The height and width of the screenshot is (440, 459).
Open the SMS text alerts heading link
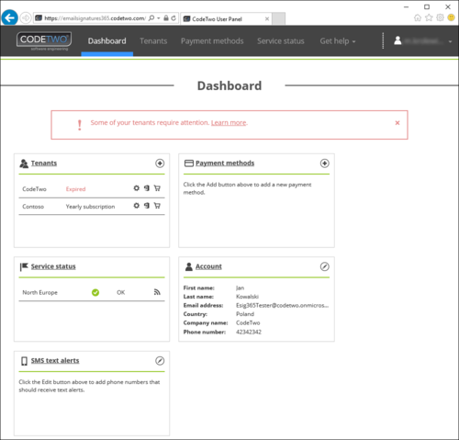coord(55,360)
